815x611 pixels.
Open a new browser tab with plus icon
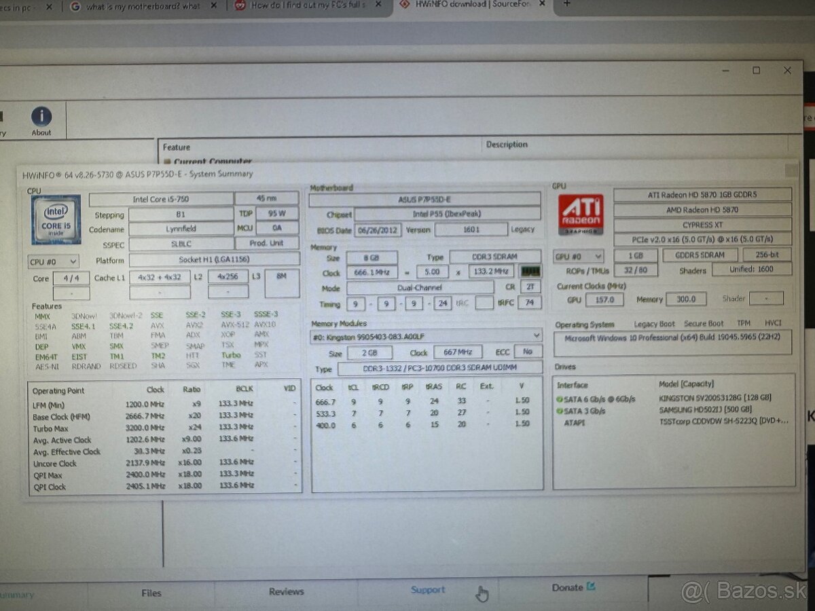tap(567, 4)
